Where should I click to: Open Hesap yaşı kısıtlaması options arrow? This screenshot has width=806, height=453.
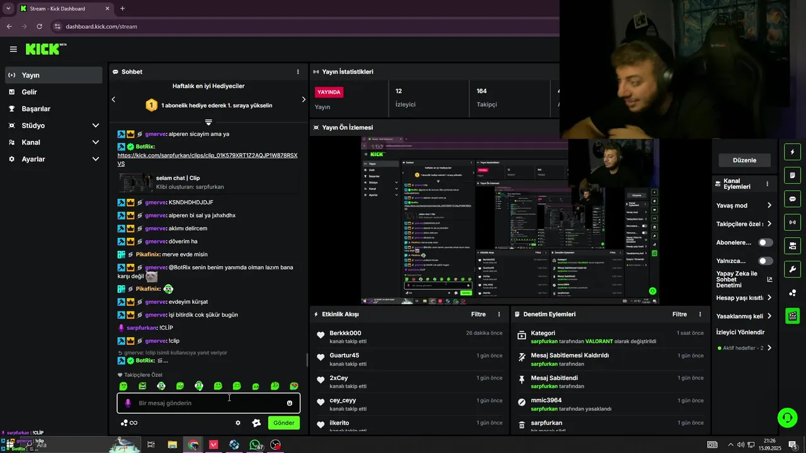pyautogui.click(x=769, y=298)
